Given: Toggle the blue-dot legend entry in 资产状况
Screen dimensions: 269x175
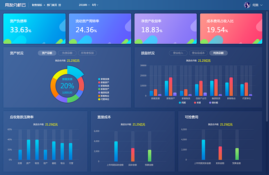Looking at the screenshot, I should click(103, 86).
